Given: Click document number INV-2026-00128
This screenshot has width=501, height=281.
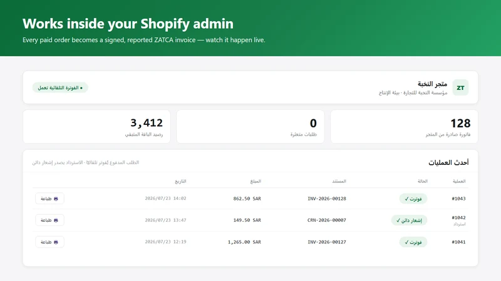Looking at the screenshot, I should [x=327, y=199].
